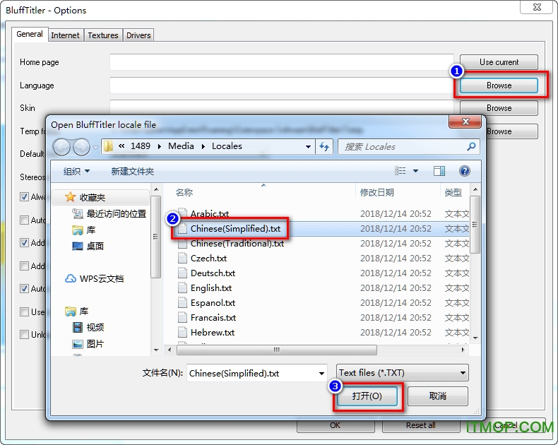Switch to the Internet tab
This screenshot has height=445, width=558.
tap(65, 35)
